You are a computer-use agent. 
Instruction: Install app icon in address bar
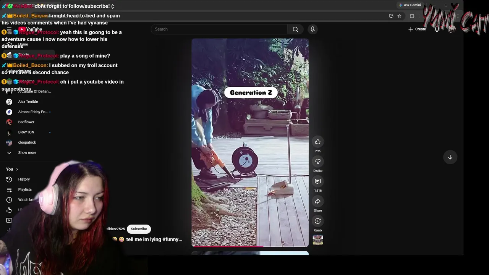tap(391, 16)
